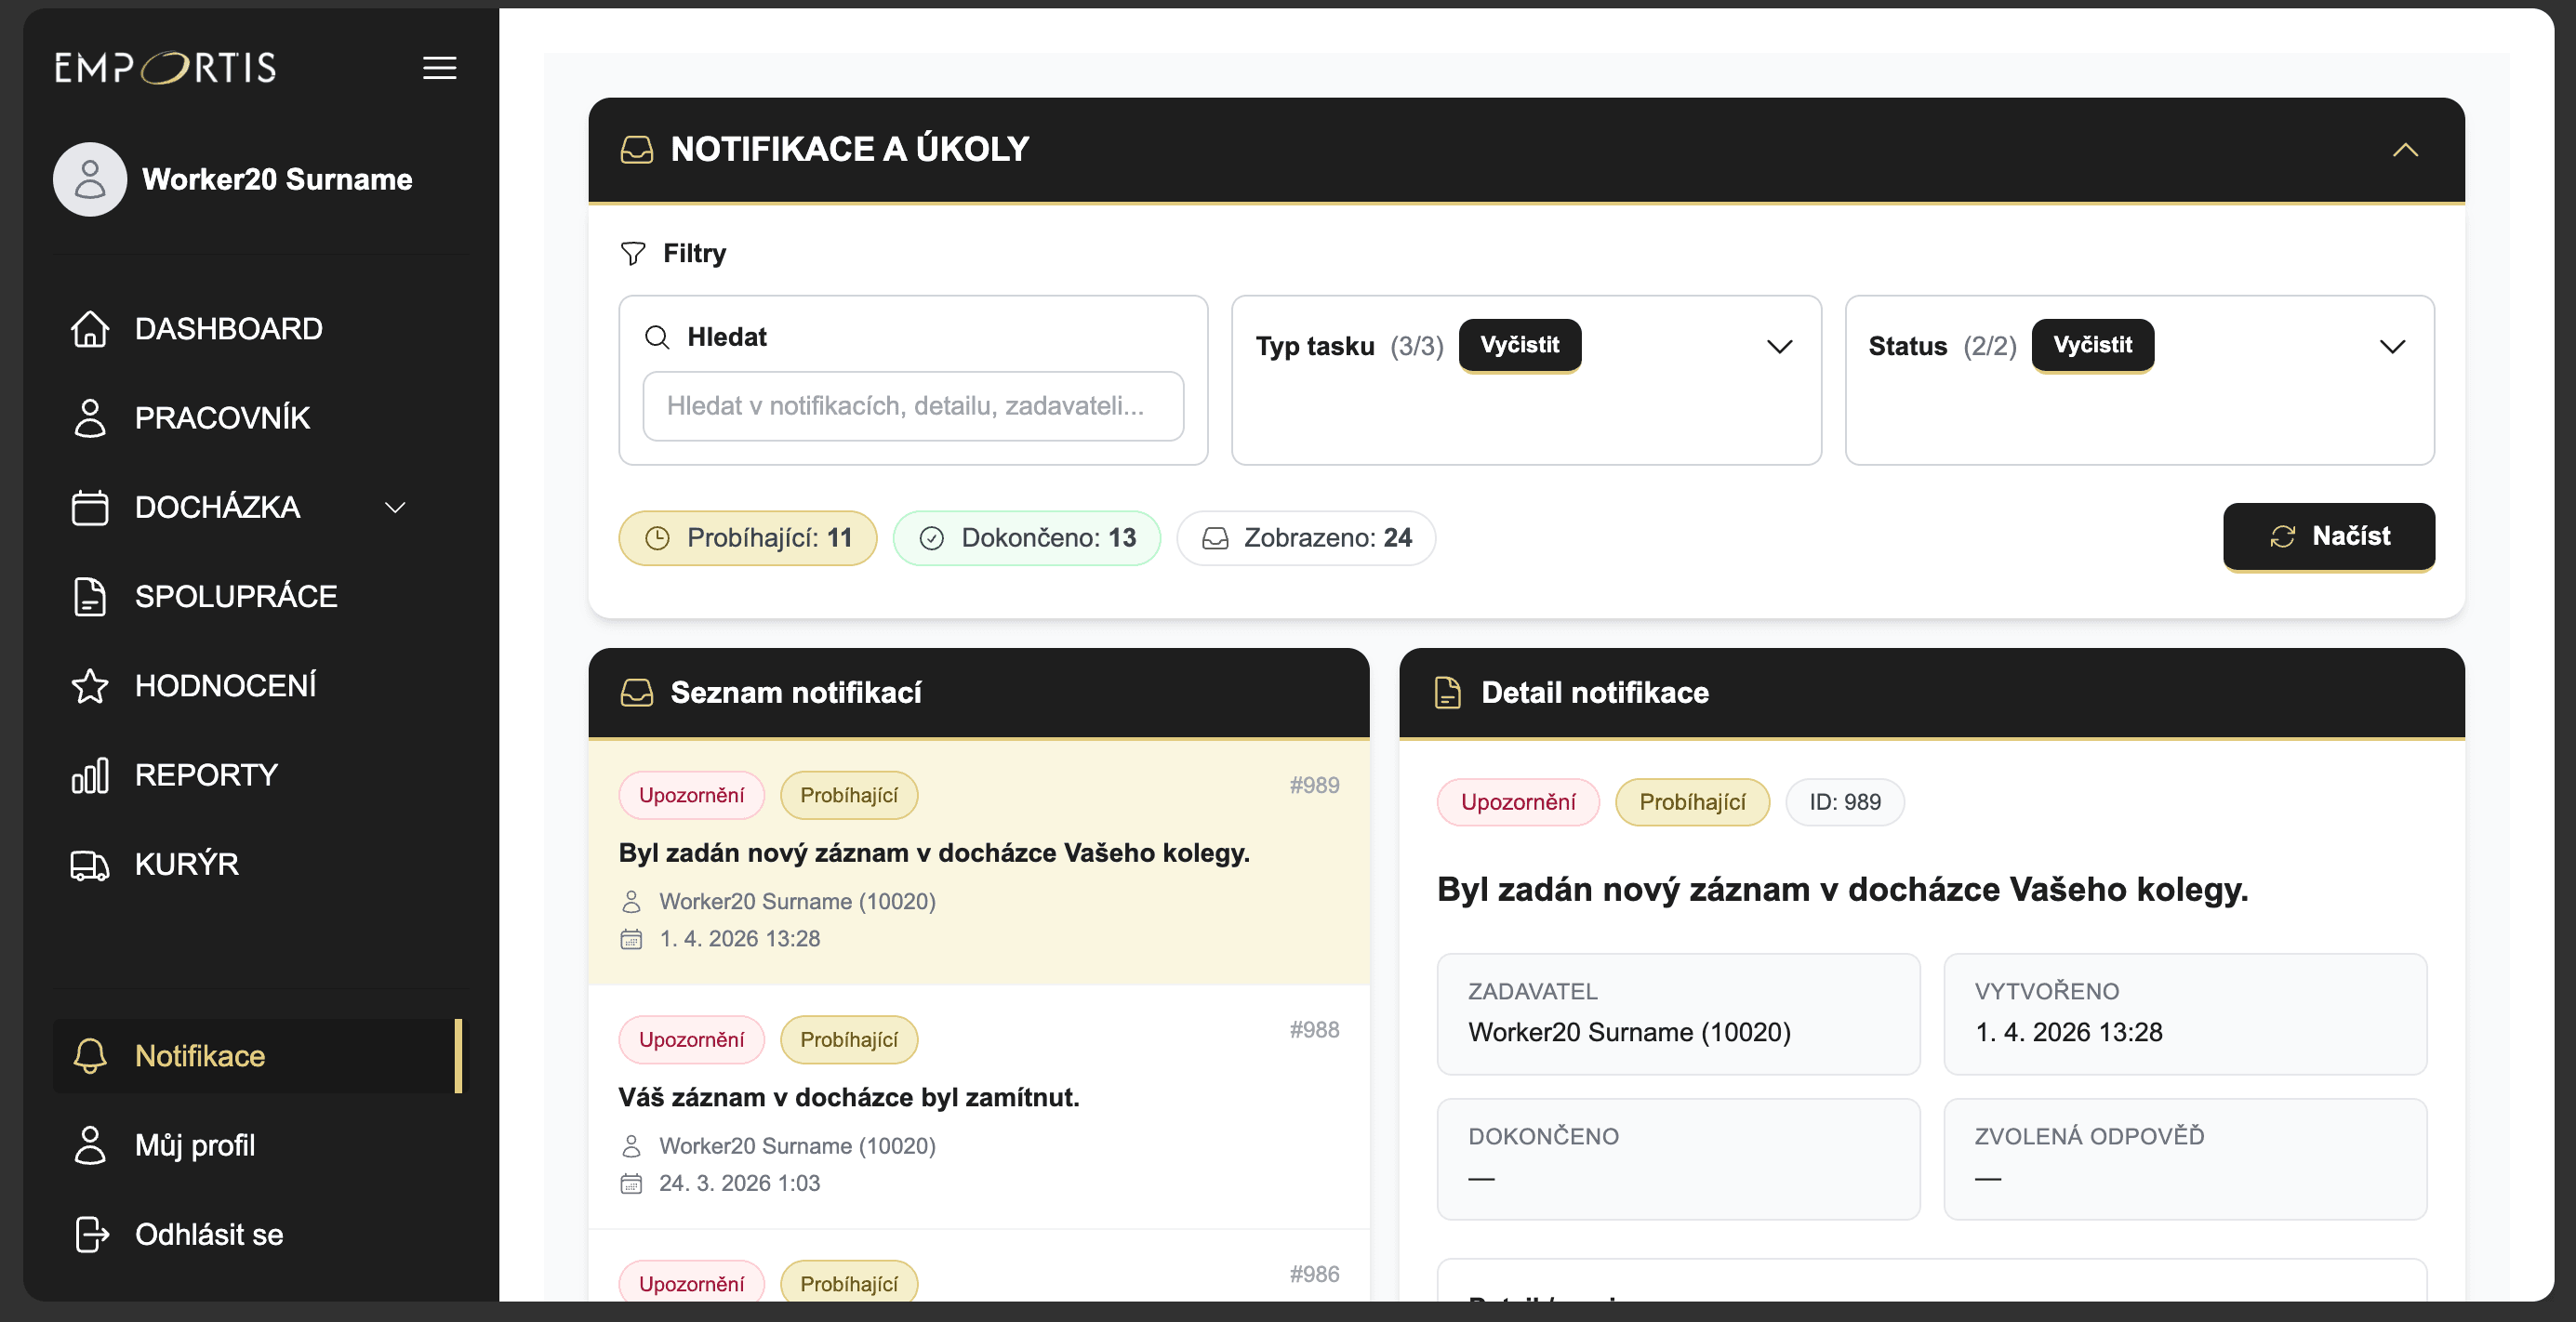Click the user avatar icon
This screenshot has height=1322, width=2576.
click(90, 179)
